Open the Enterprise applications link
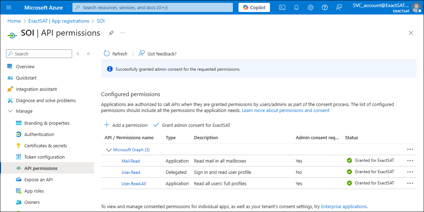Screen dimensions: 424x212 (x=344, y=206)
